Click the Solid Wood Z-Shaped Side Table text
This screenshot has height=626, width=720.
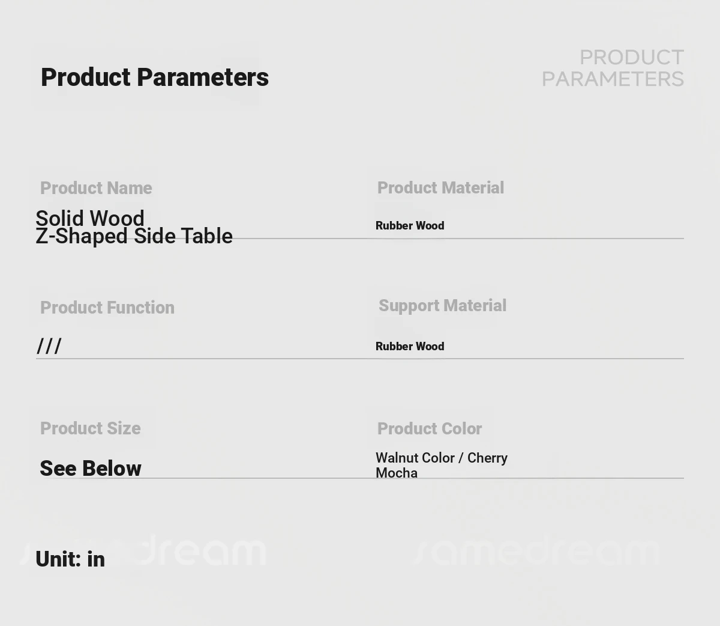pos(134,227)
